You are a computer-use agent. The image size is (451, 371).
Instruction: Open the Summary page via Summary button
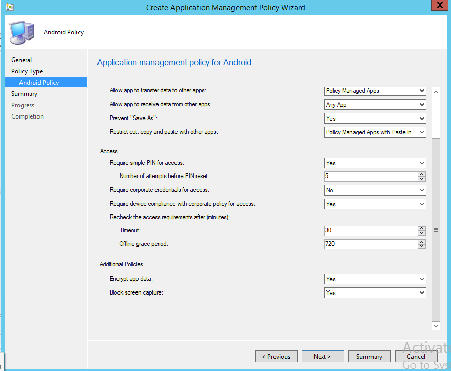369,356
